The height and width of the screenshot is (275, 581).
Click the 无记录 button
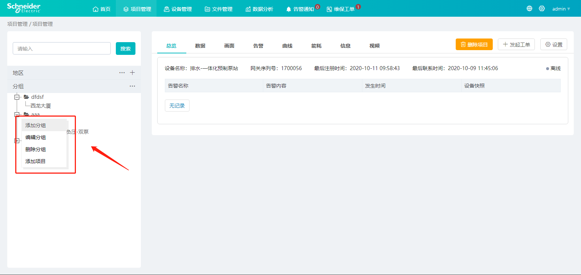177,106
